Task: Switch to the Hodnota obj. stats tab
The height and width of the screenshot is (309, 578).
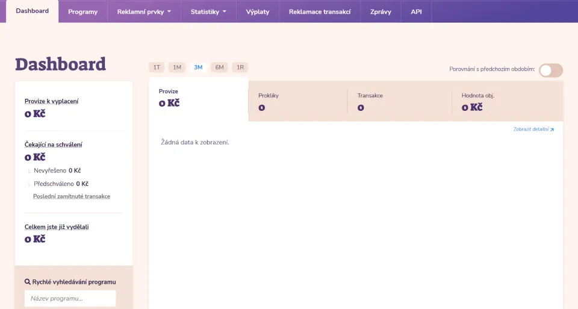Action: (508, 101)
